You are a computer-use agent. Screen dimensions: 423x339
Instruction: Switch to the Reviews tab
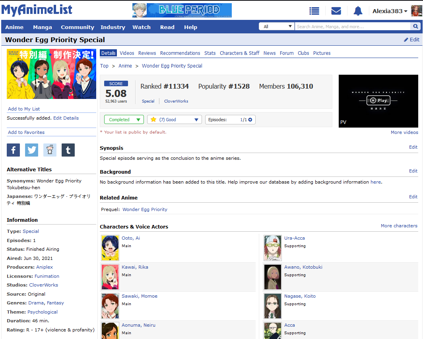click(x=147, y=53)
